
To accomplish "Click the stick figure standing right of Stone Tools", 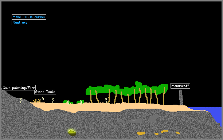I will [53, 101].
